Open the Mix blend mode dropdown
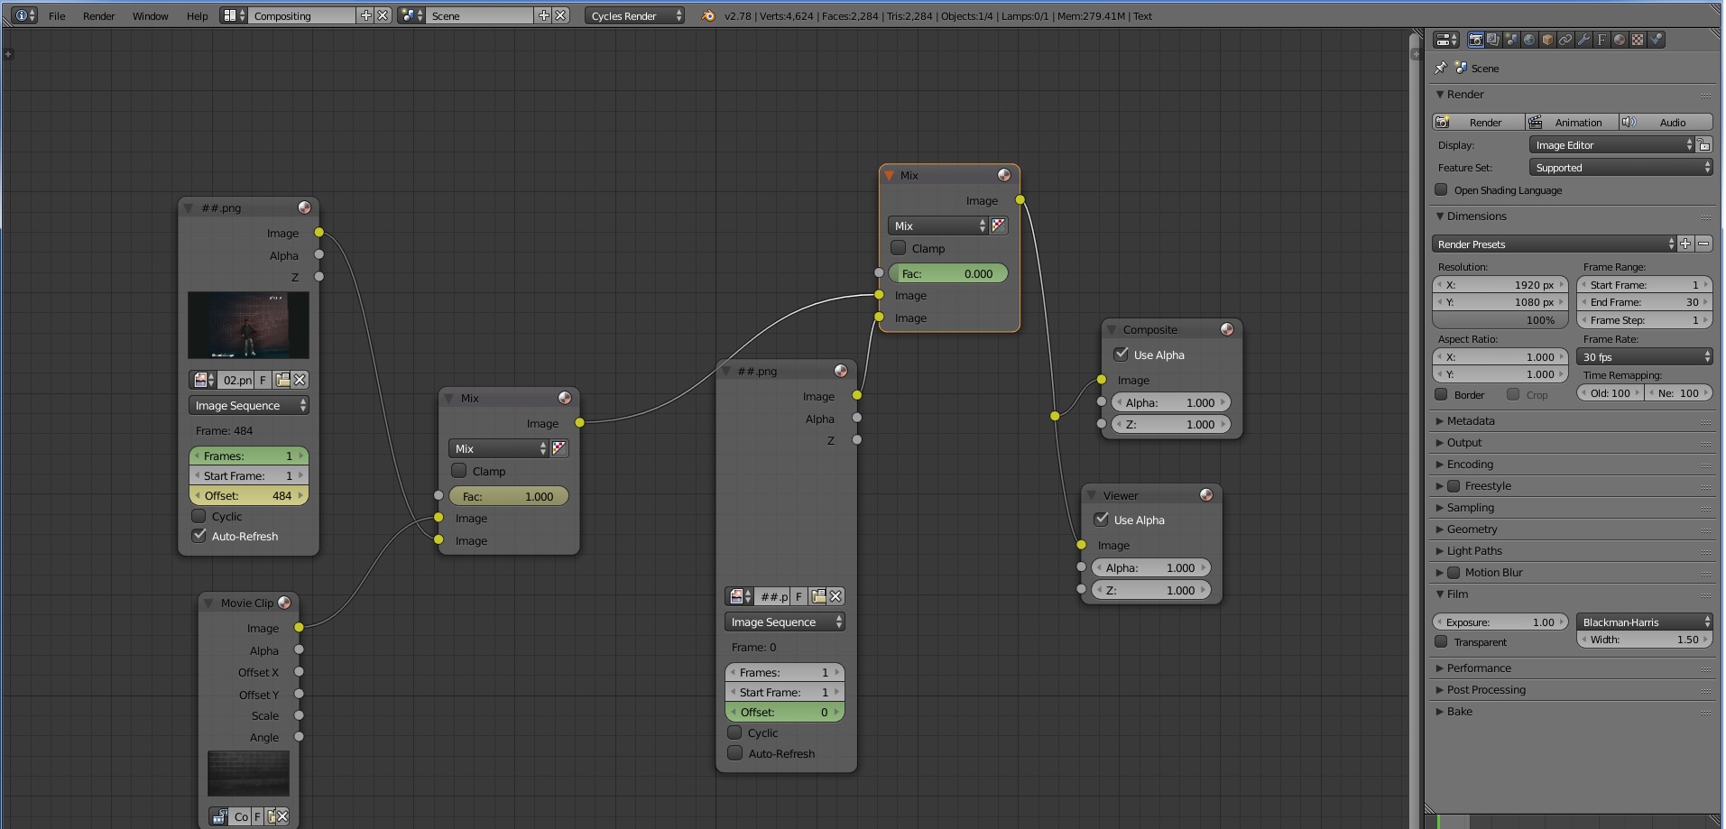1726x829 pixels. (937, 226)
